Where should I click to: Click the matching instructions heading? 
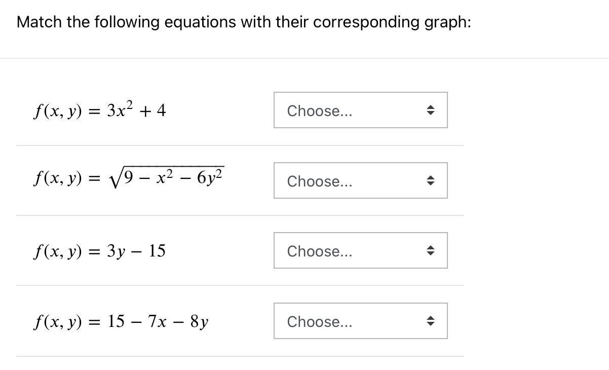[244, 22]
